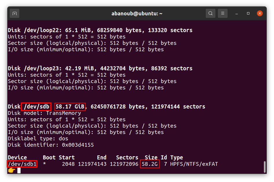Click the abanoub@ubuntu window title
Viewport: 274px width, 182px height.
pos(137,13)
